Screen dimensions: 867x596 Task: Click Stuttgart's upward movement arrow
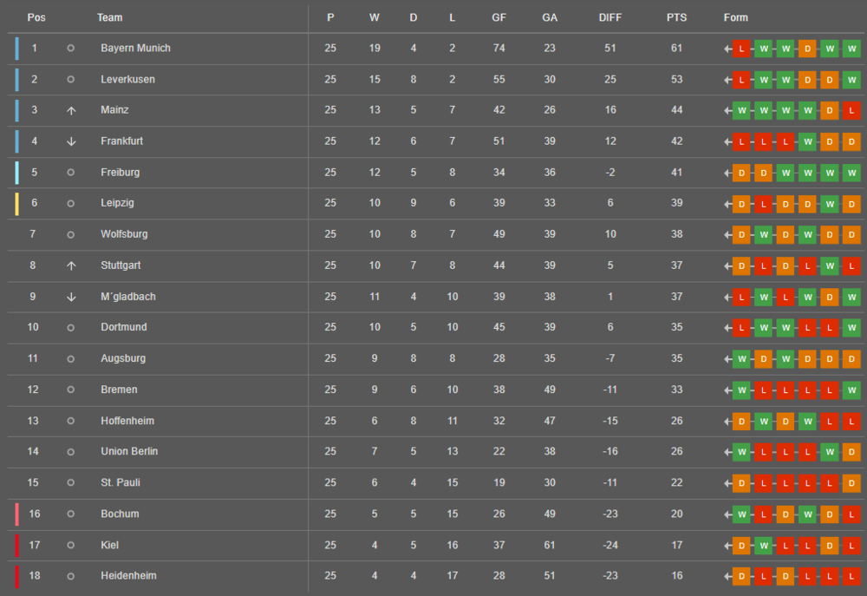pyautogui.click(x=71, y=265)
